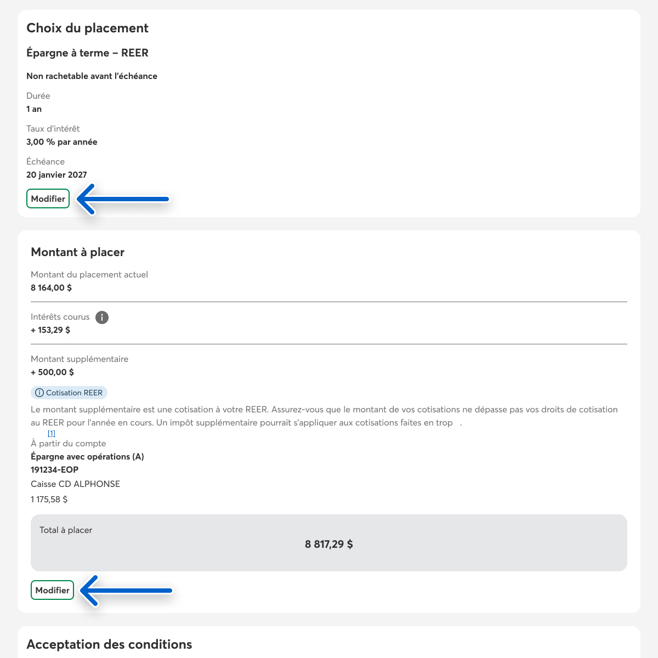
Task: Click the Cotisation REER badge label
Action: click(x=74, y=393)
